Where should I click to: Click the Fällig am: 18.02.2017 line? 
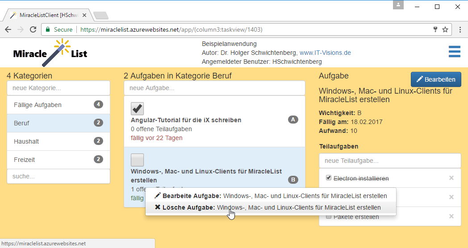351,122
